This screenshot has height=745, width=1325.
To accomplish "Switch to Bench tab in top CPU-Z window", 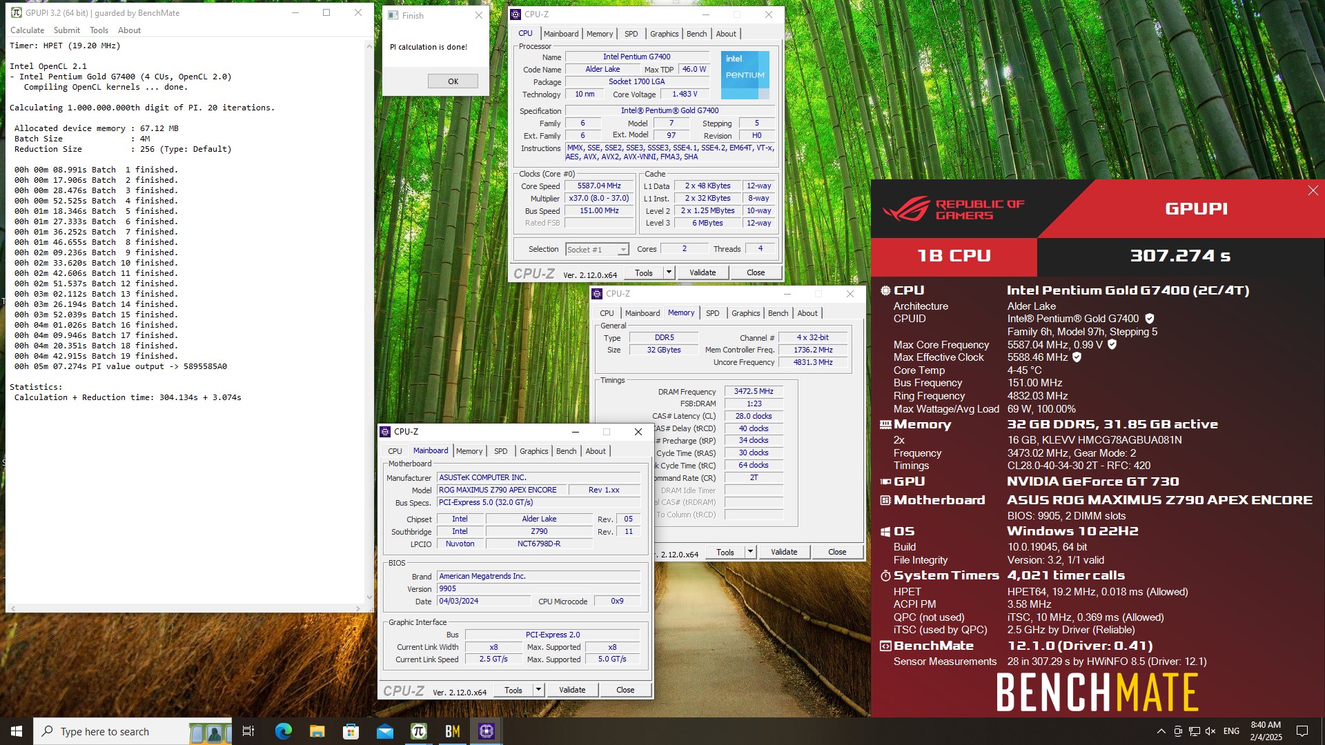I will coord(696,34).
